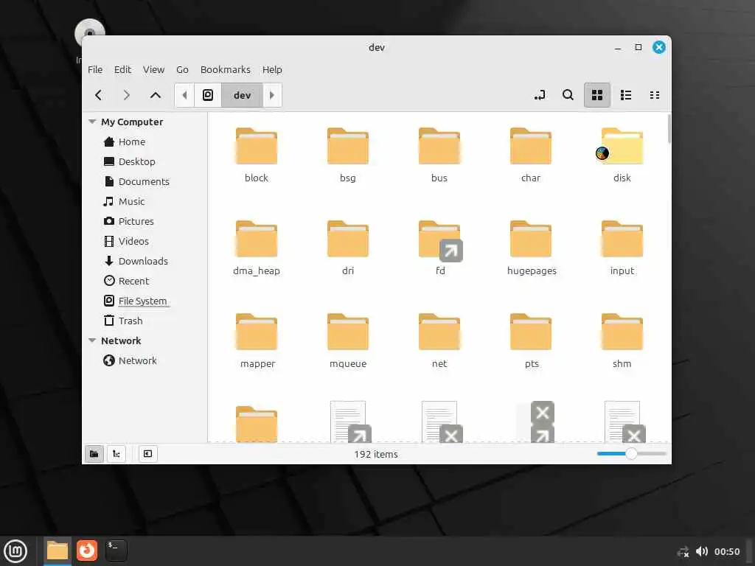Screen dimensions: 755x566
Task: Open the View menu
Action: 153,69
